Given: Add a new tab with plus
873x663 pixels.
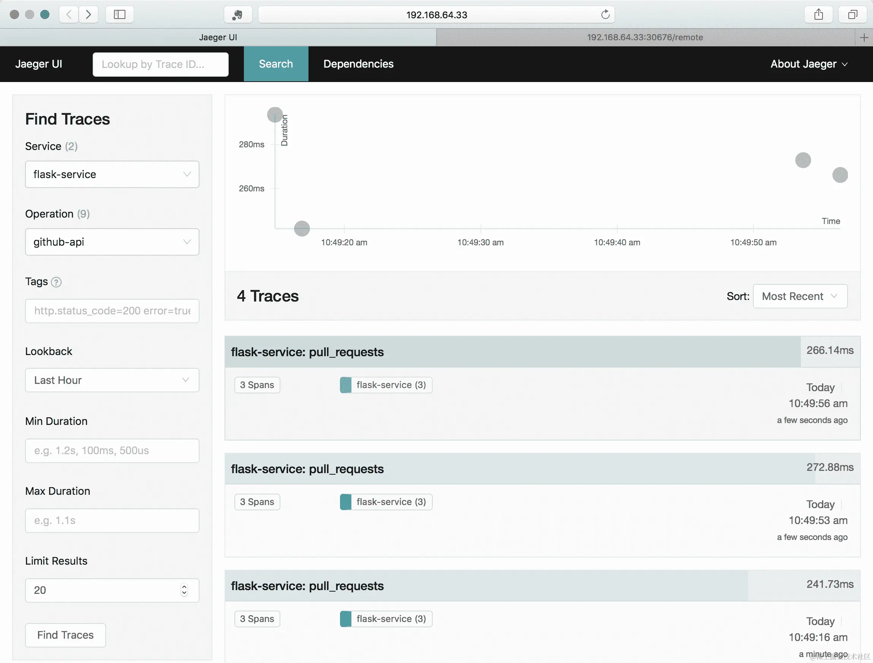Looking at the screenshot, I should [x=864, y=38].
